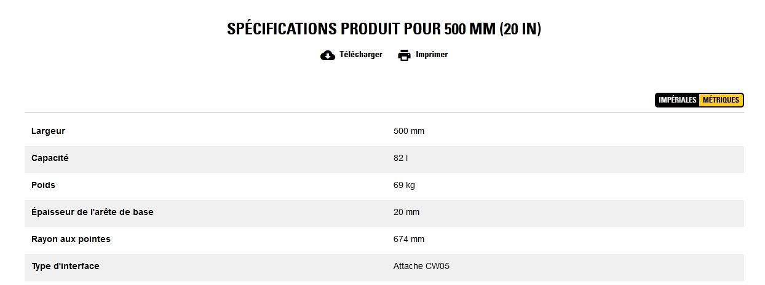Select the 82 l capacity value
The width and height of the screenshot is (765, 285).
point(400,158)
